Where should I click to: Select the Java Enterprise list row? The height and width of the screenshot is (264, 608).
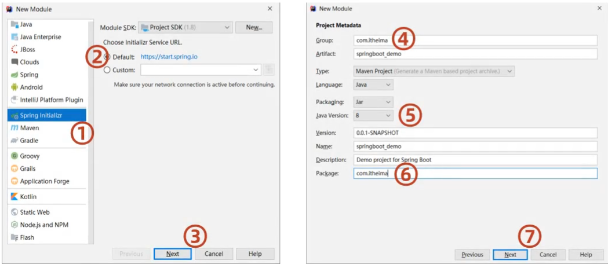point(47,37)
